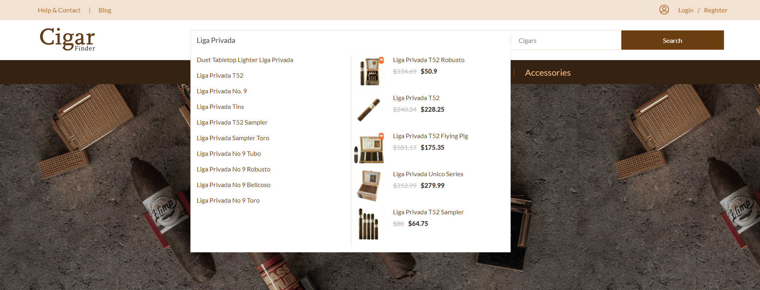
Task: Open the Accessories menu item
Action: pos(548,72)
